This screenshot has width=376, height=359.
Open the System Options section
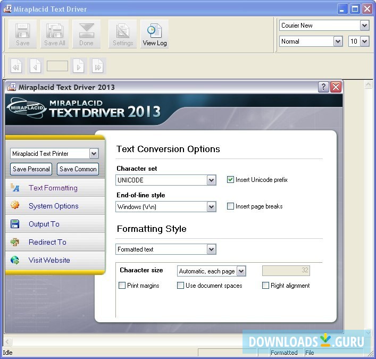tap(54, 206)
